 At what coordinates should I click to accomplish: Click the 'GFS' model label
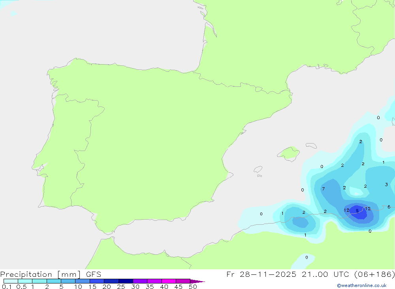(x=94, y=274)
